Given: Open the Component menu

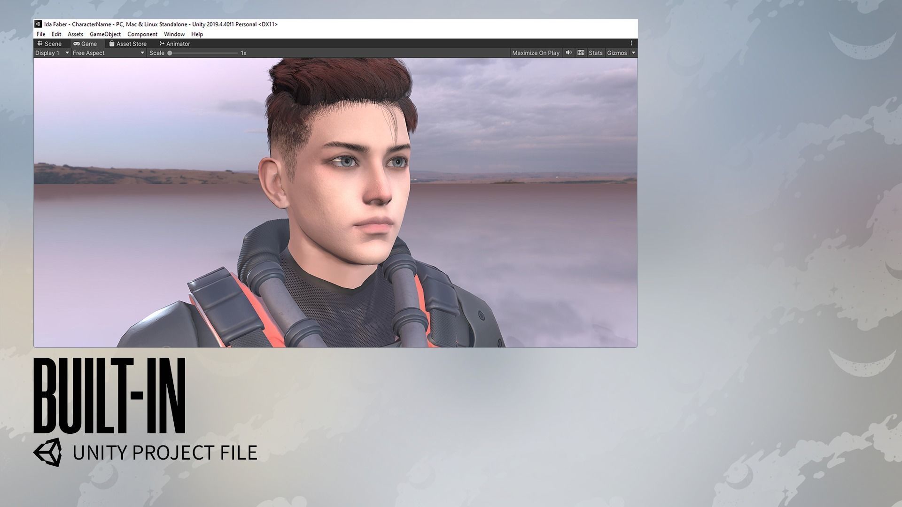Looking at the screenshot, I should tap(142, 34).
